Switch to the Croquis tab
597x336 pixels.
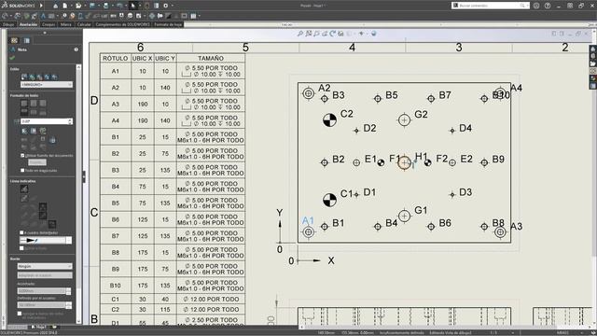coord(49,24)
